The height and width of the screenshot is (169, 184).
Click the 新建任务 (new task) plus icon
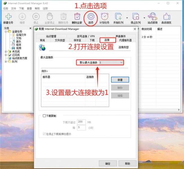(8, 17)
